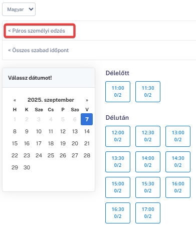Choose the 13:00 time slot
The width and height of the screenshot is (196, 231).
pyautogui.click(x=178, y=136)
